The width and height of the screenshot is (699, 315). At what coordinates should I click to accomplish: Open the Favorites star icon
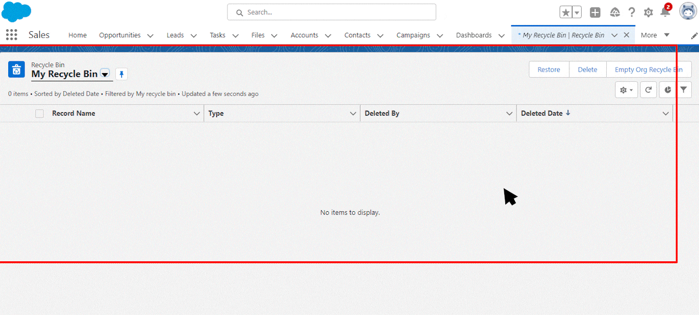tap(566, 12)
